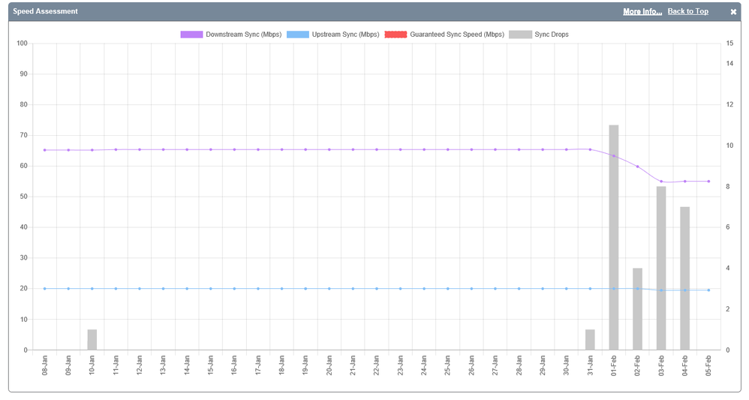Screen dimensions: 749x400
Task: Click the downstream data point on 05-Feb
Action: click(708, 181)
